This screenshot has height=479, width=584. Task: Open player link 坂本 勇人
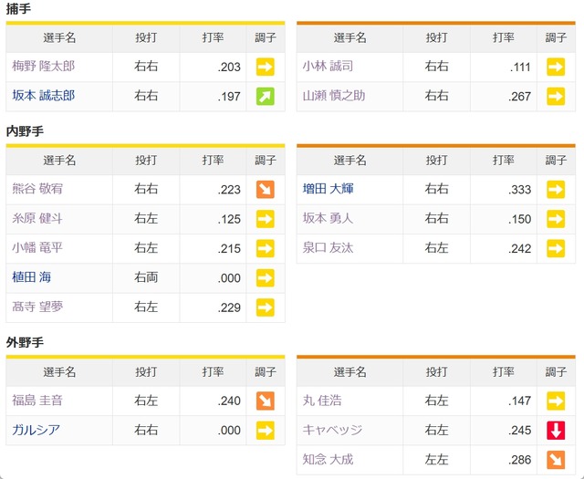pyautogui.click(x=328, y=218)
